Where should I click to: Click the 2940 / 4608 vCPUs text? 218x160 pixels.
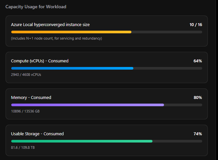(x=26, y=75)
